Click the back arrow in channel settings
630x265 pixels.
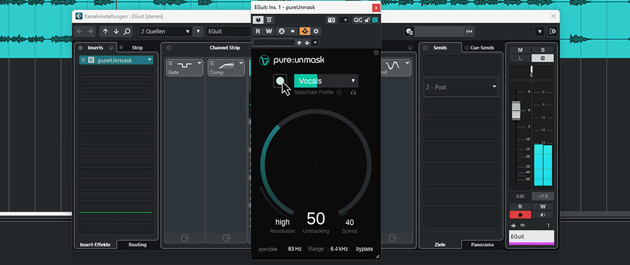[79, 31]
